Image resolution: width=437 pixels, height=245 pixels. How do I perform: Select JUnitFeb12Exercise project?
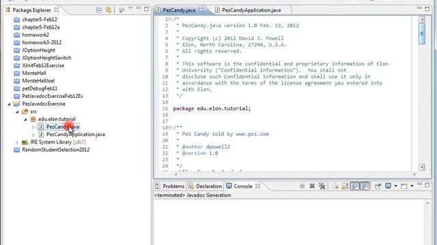click(43, 65)
